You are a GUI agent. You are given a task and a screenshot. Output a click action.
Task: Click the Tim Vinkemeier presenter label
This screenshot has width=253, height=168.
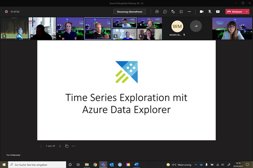[x=13, y=155]
